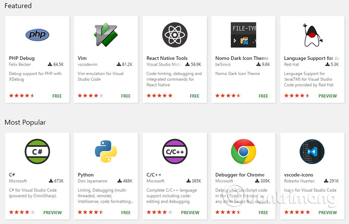Click the React Native Tools title
Image resolution: width=349 pixels, height=224 pixels.
point(167,58)
